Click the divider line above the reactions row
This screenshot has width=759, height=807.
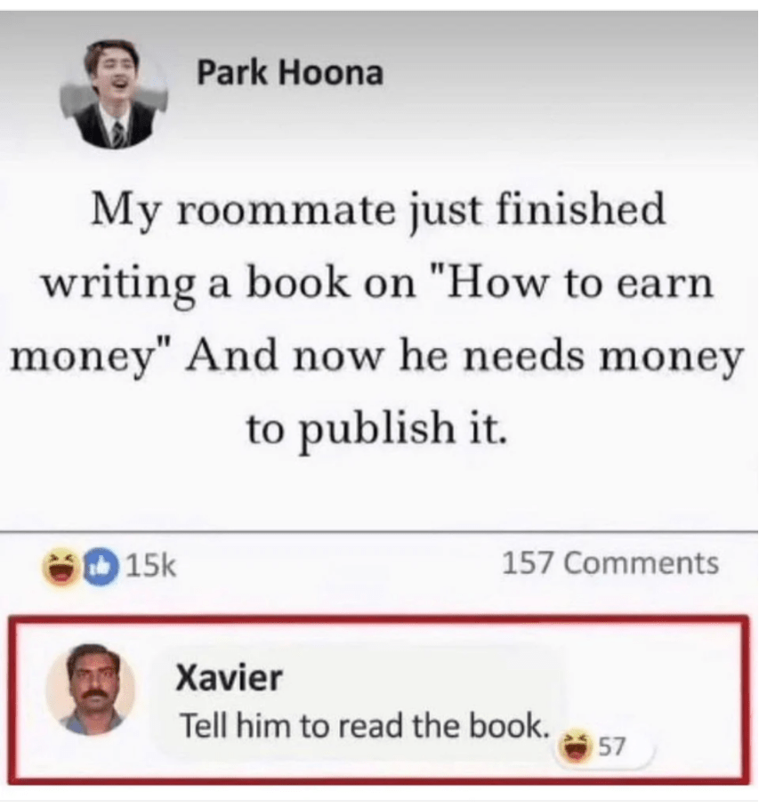(x=379, y=530)
